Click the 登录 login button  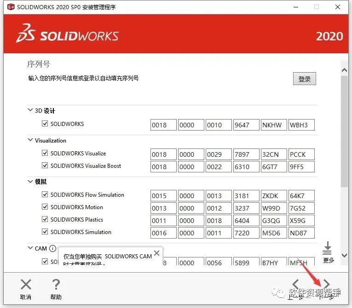click(x=305, y=79)
